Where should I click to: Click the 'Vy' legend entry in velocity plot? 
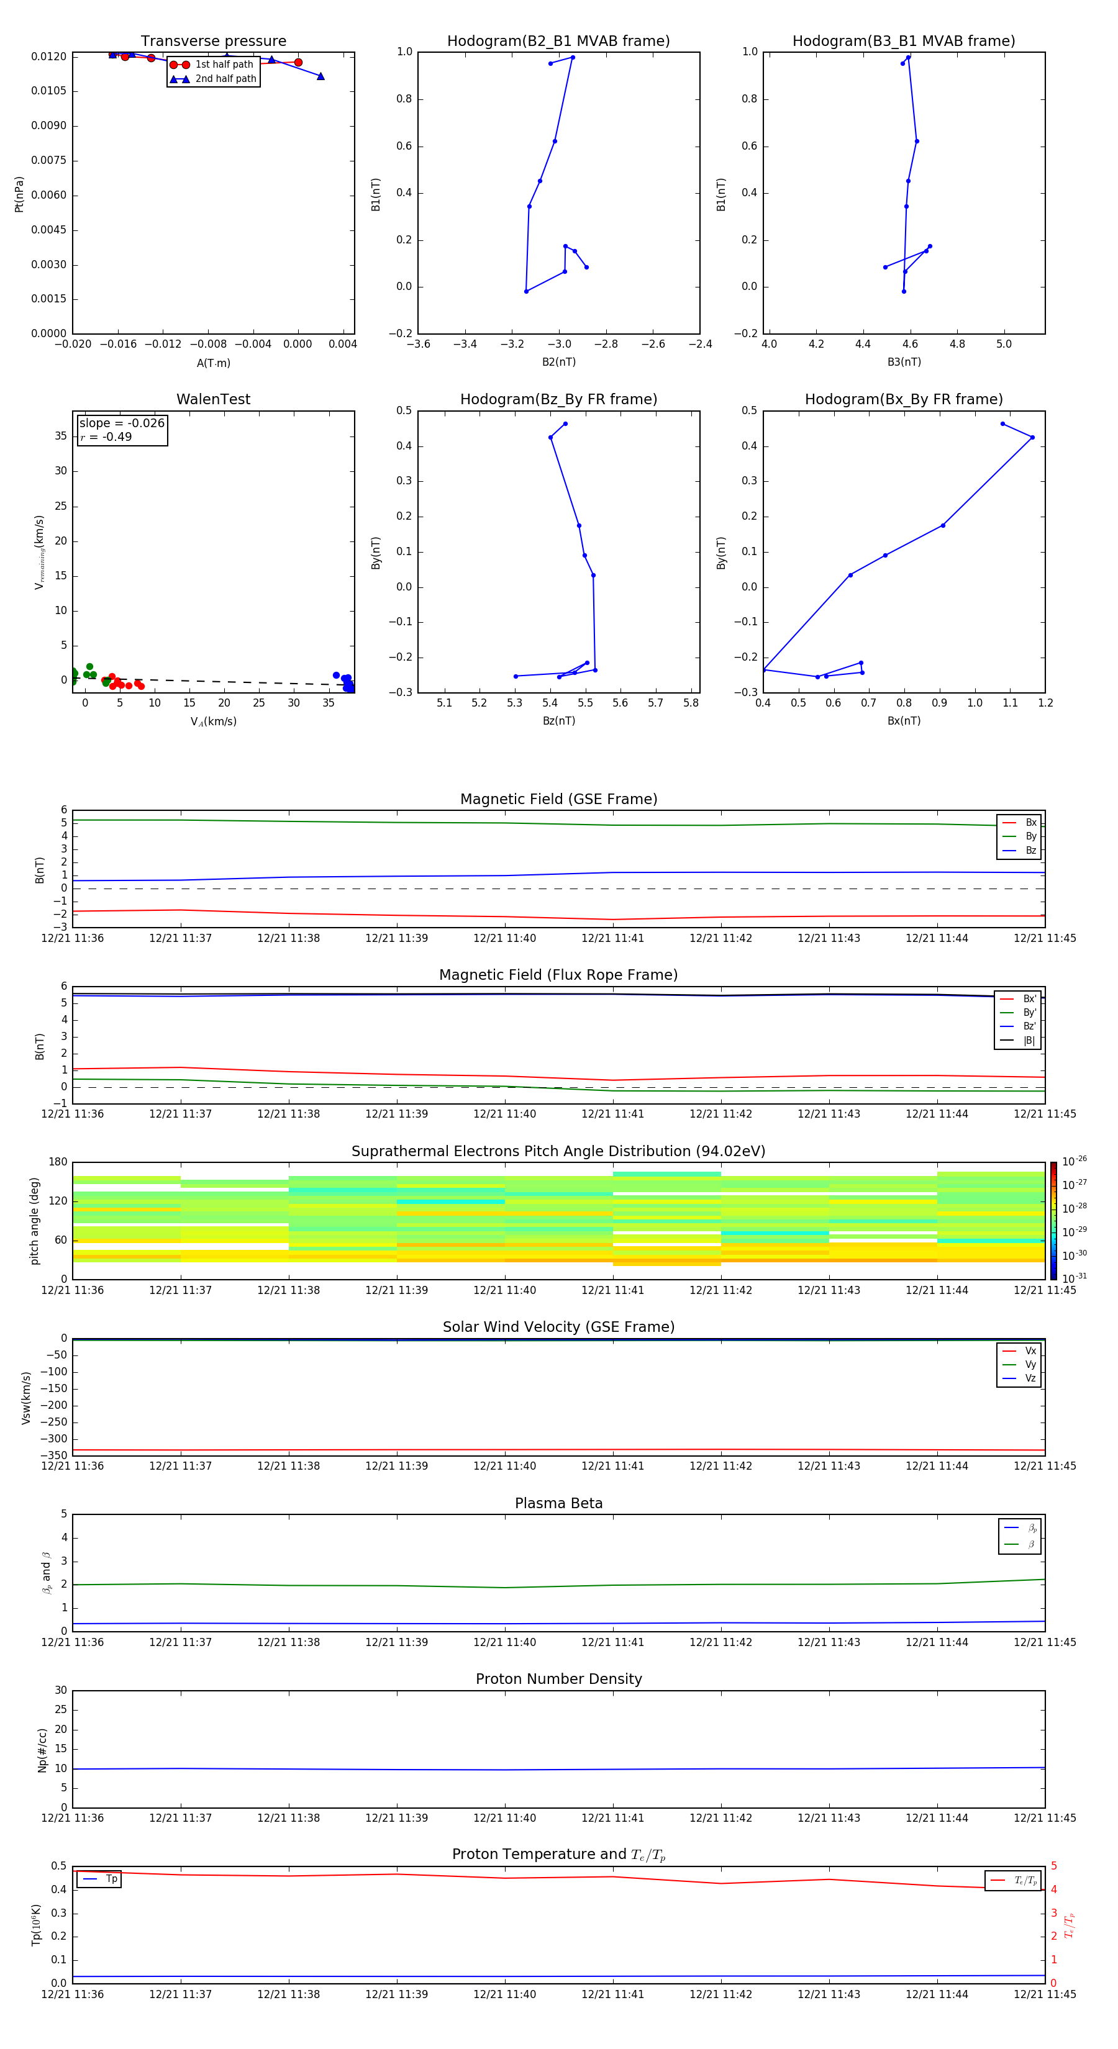1019,1364
